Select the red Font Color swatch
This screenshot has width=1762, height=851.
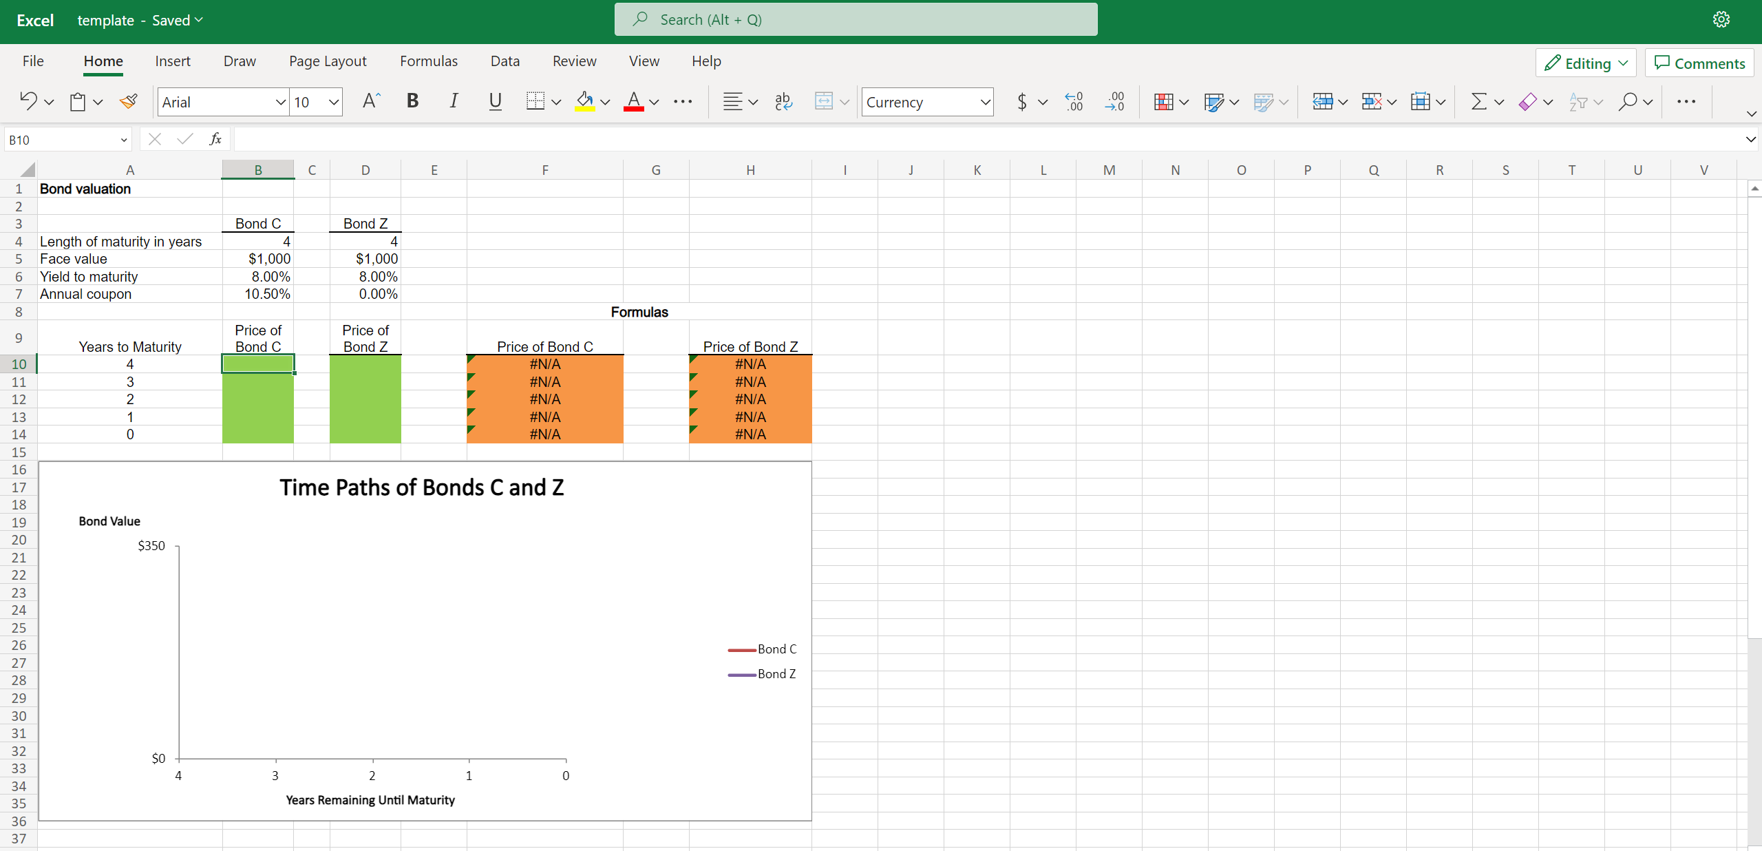click(x=635, y=101)
